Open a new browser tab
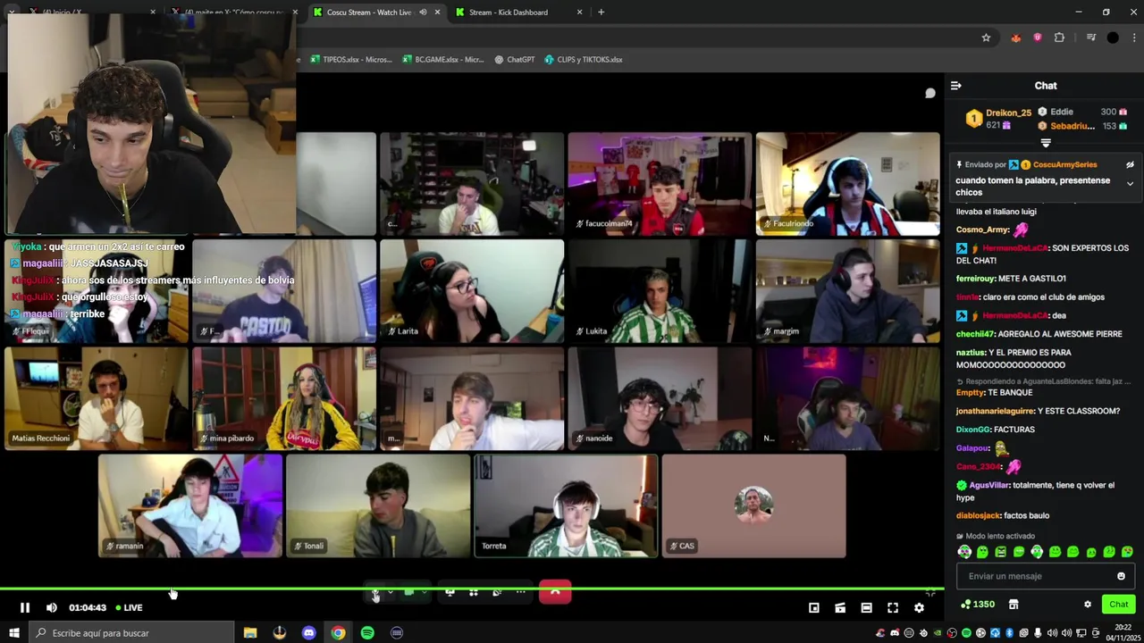Viewport: 1144px width, 643px height. (x=601, y=13)
